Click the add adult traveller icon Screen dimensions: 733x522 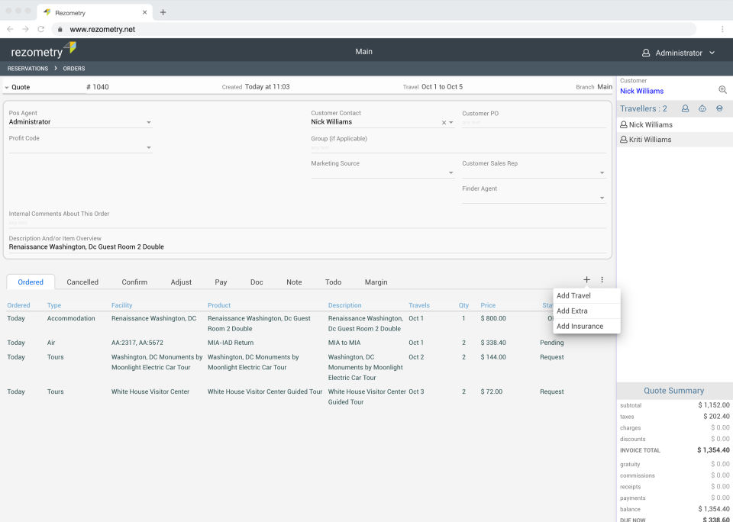(685, 109)
